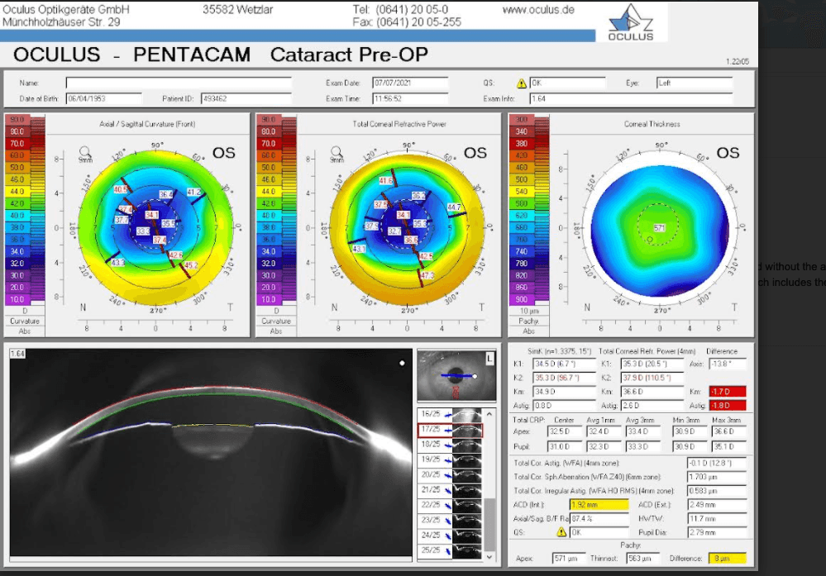Click the top QS field showing OK
Viewport: 826px width, 576px height.
point(567,83)
